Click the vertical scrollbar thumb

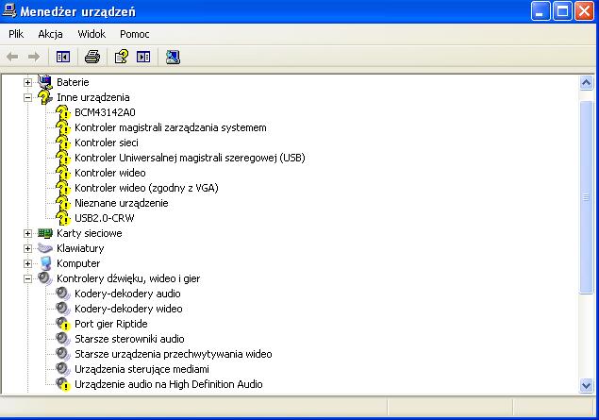click(587, 197)
